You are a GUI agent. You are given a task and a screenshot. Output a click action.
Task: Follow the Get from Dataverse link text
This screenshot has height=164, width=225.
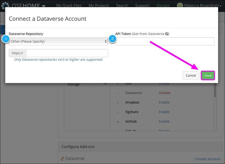pos(149,34)
